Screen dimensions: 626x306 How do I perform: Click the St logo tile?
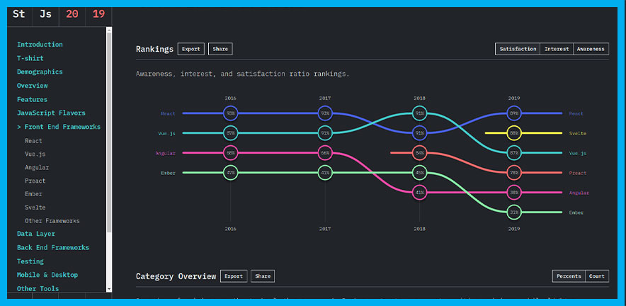(x=19, y=14)
